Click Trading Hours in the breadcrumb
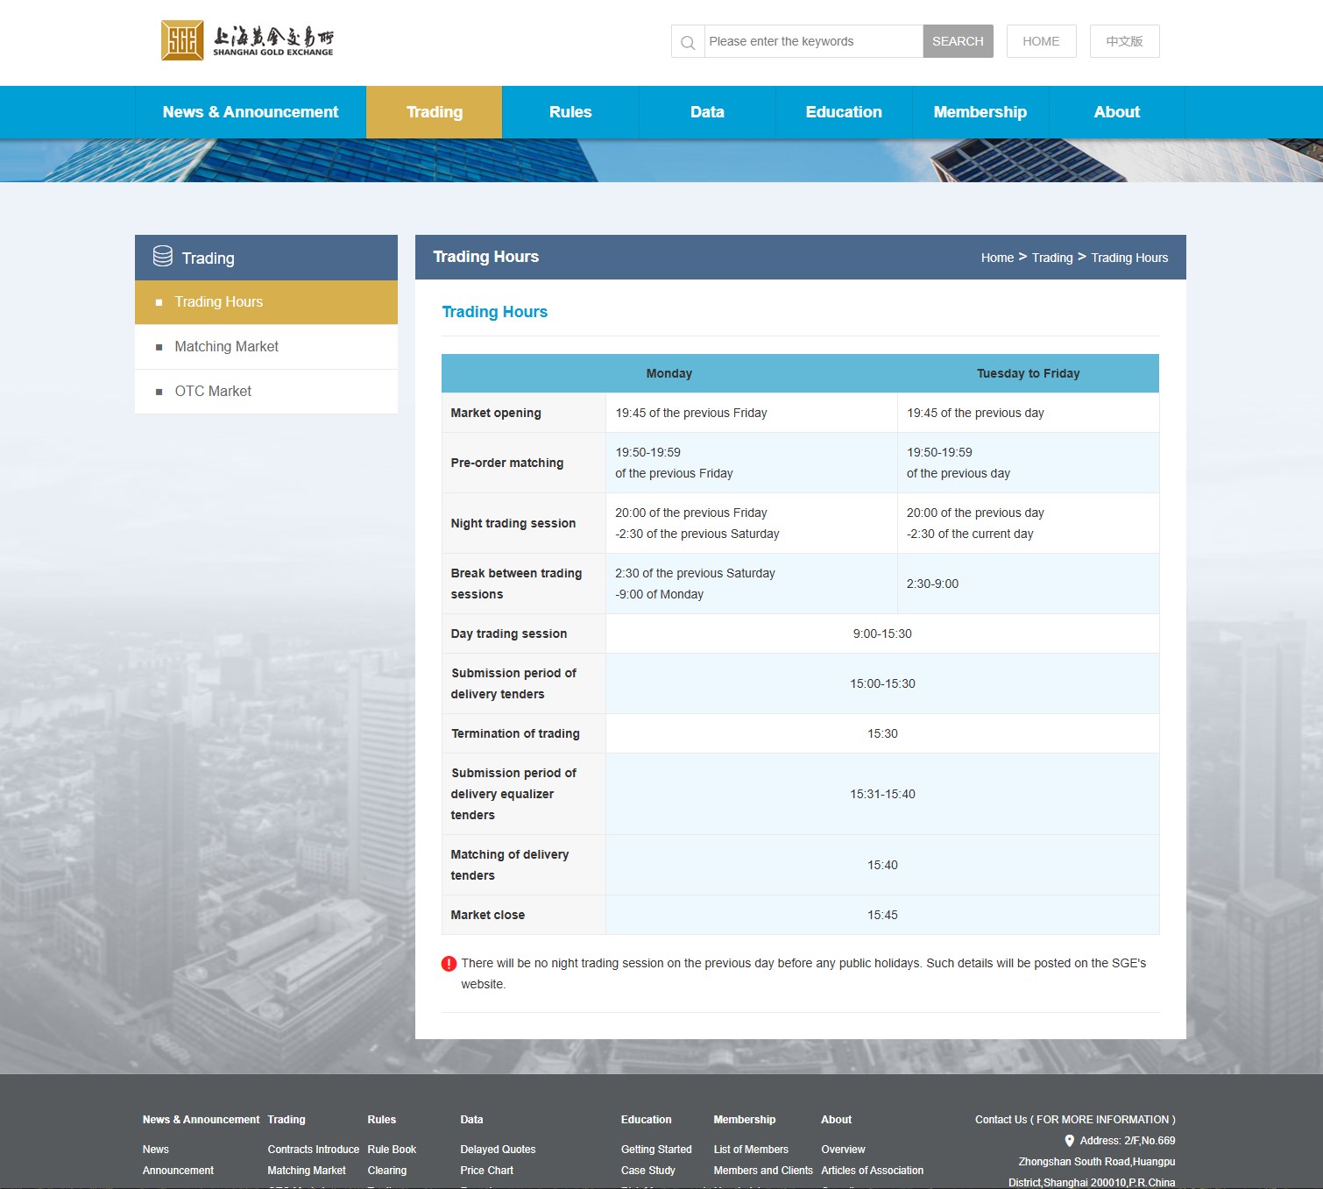Screen dimensions: 1323x1189 (x=1129, y=258)
